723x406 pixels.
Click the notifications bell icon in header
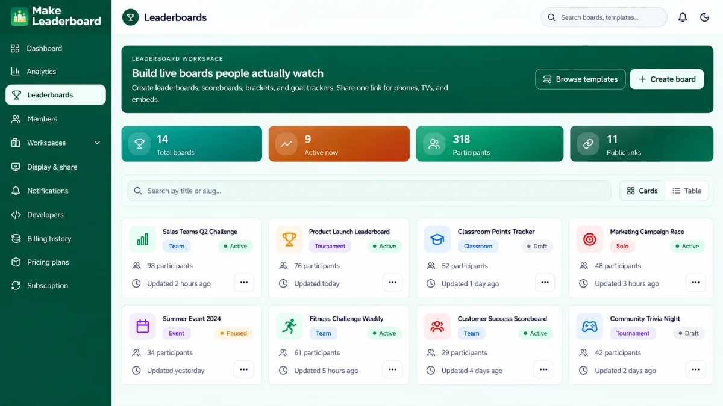tap(683, 17)
